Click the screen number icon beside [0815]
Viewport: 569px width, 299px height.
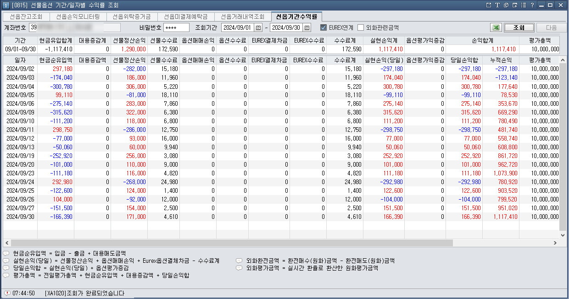click(5, 5)
